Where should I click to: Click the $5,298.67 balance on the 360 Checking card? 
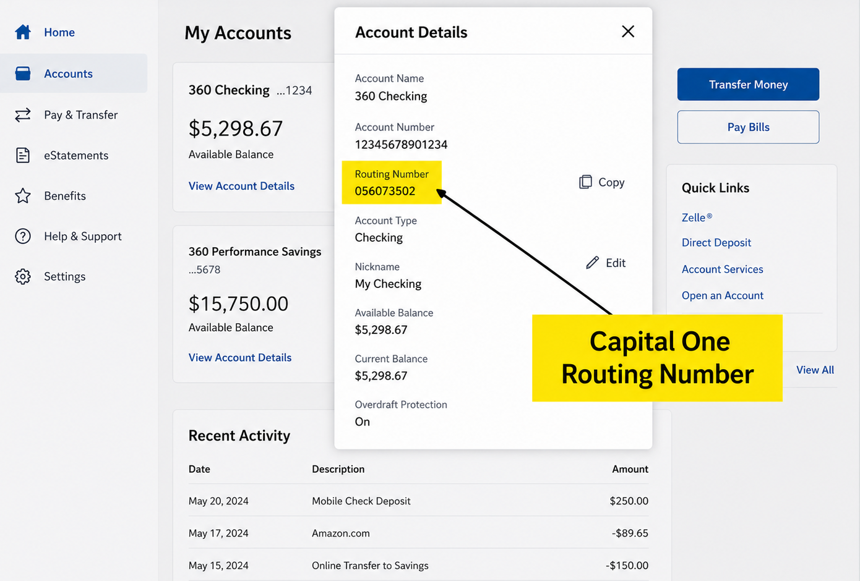[x=236, y=129]
